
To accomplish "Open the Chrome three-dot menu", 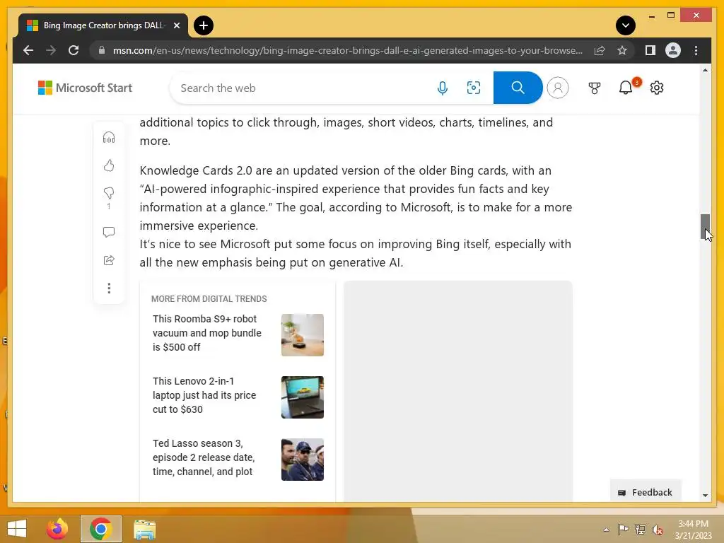I will pos(696,50).
